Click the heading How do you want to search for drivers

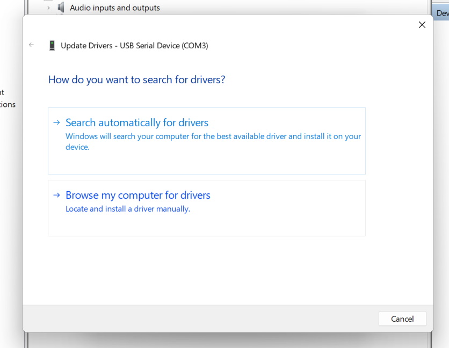[x=136, y=79]
